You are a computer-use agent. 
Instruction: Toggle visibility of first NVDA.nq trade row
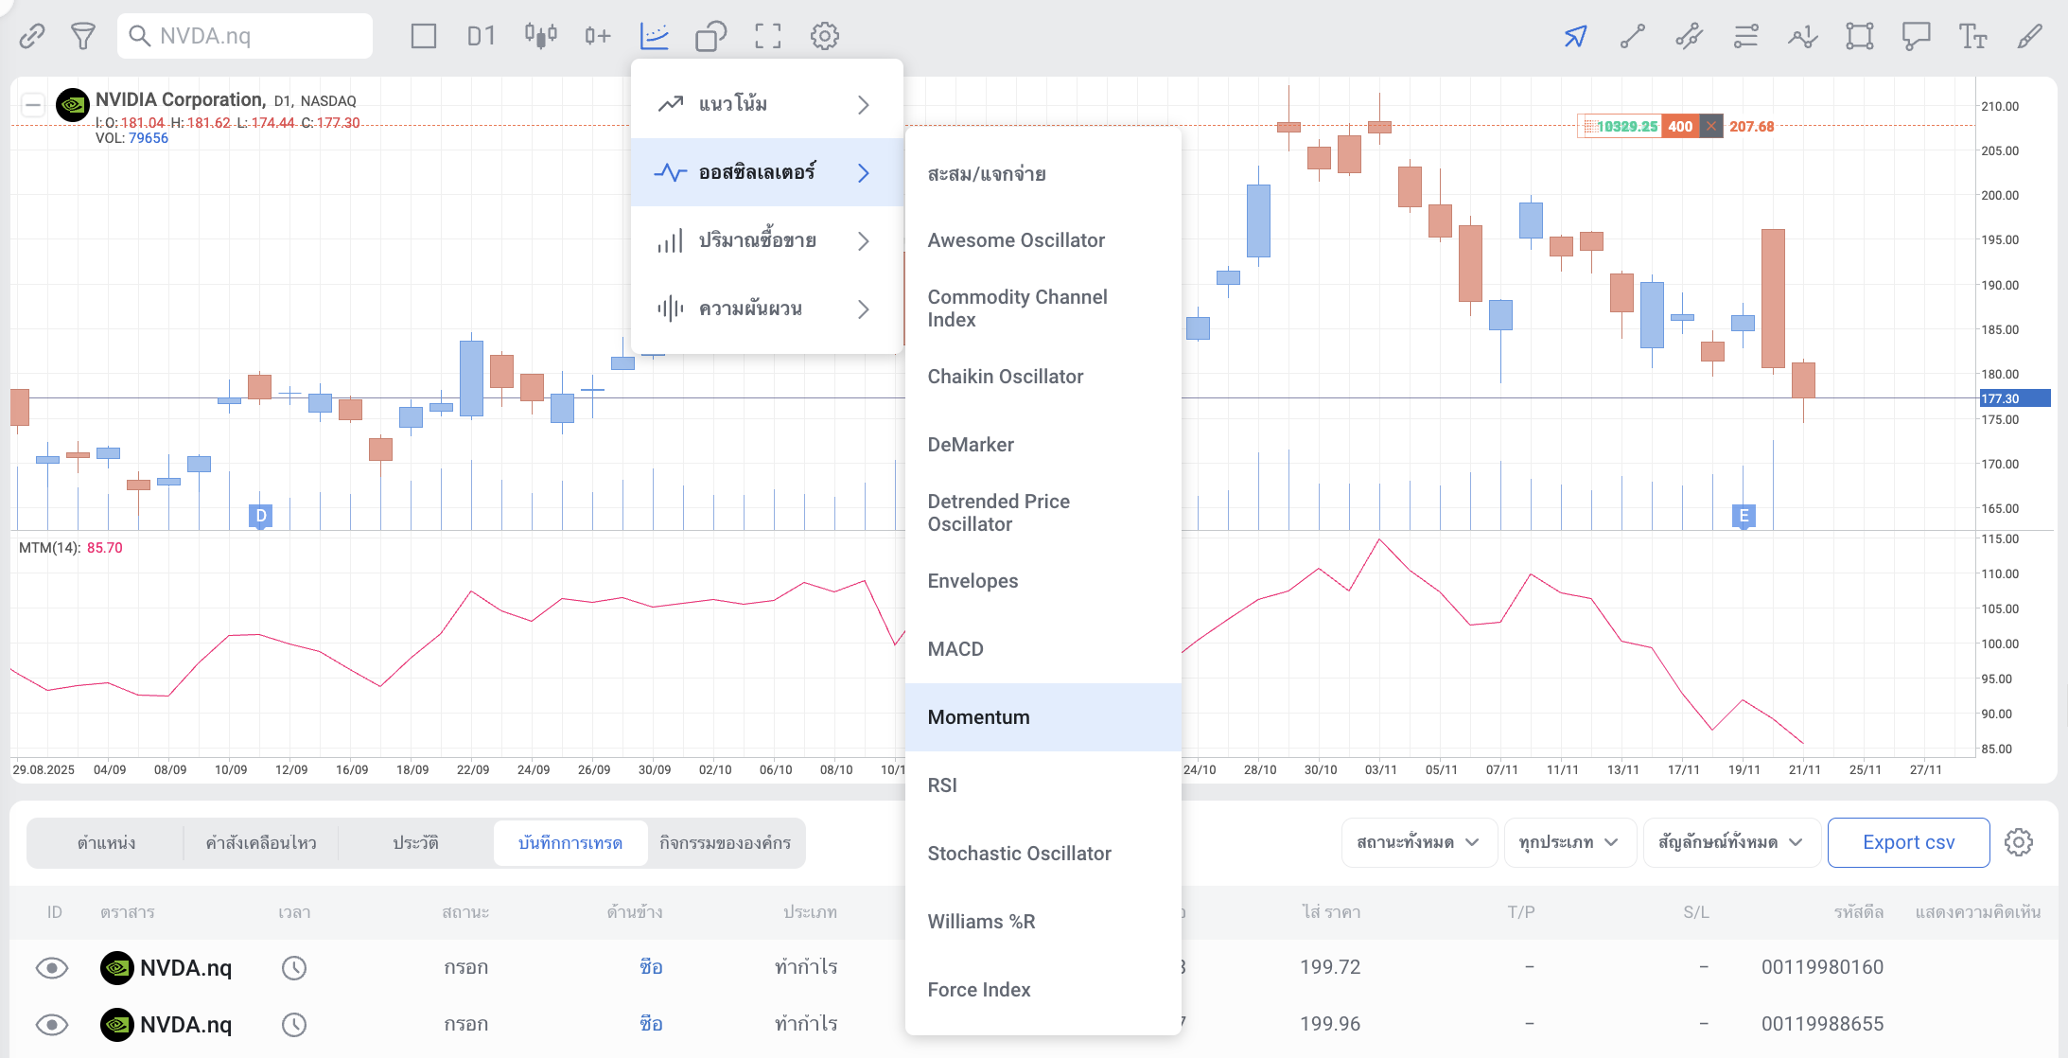coord(52,967)
